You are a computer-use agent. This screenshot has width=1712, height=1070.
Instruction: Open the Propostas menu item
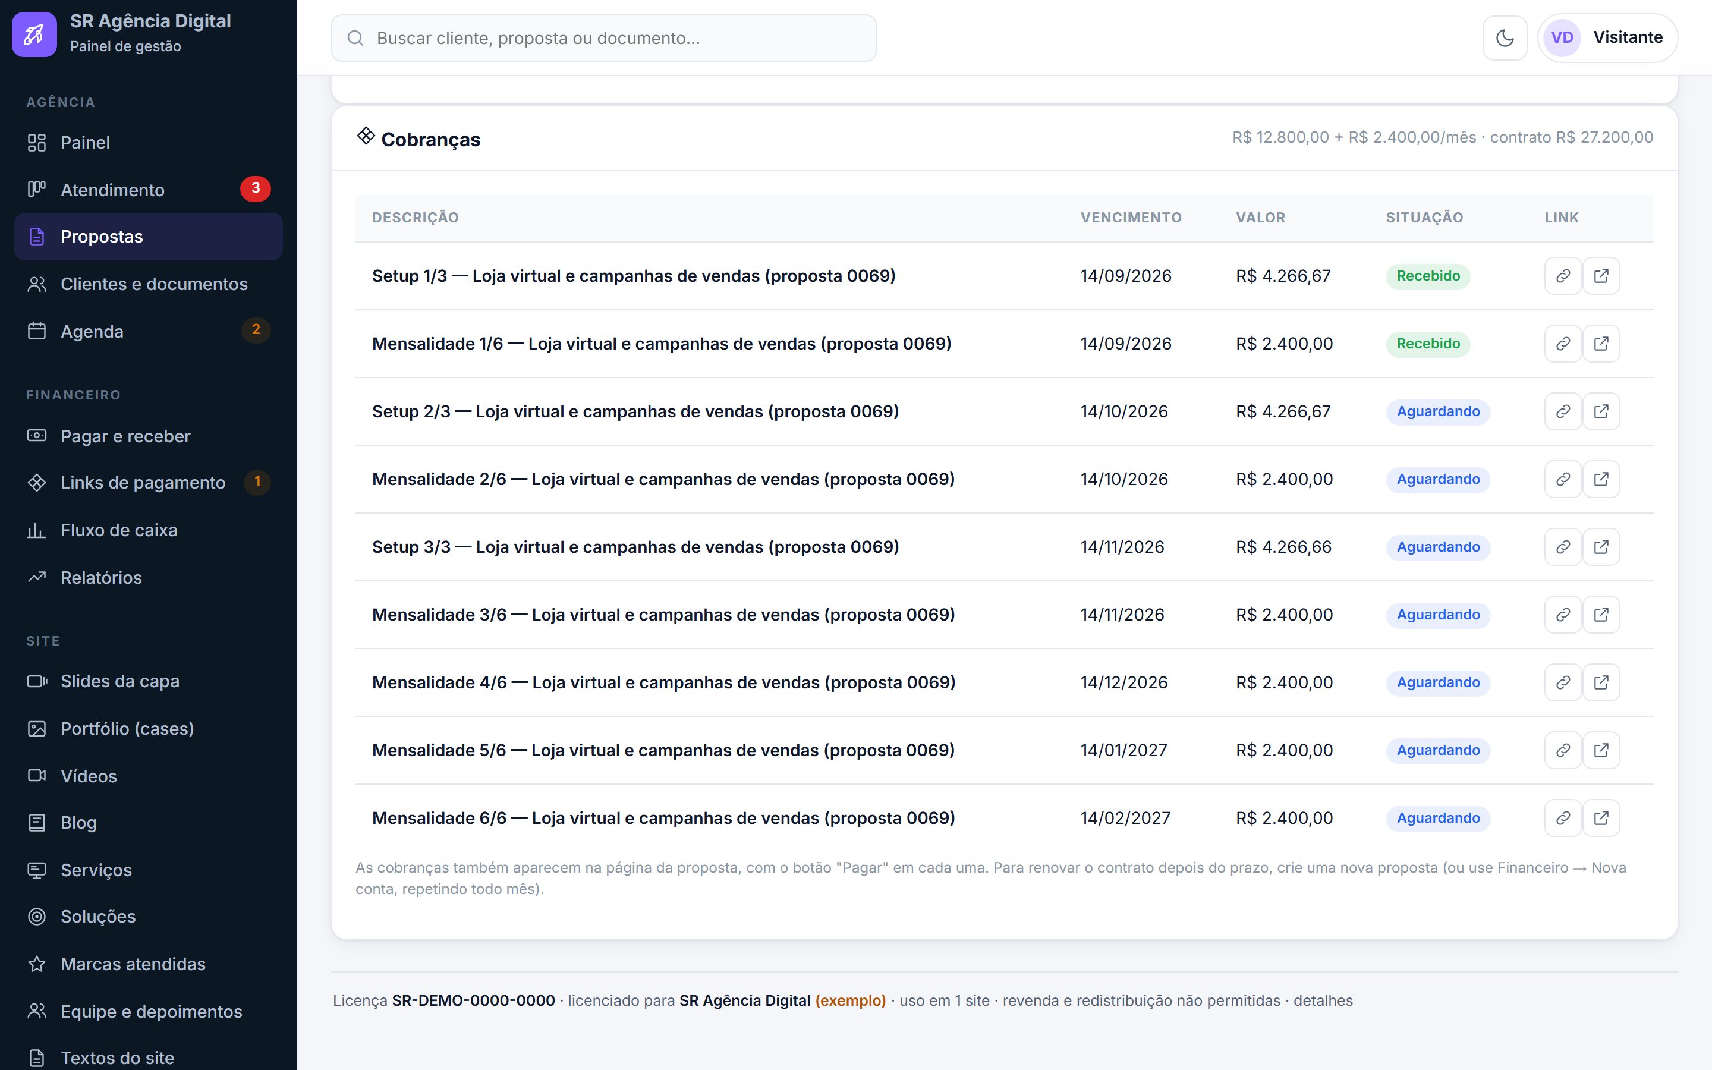point(149,237)
